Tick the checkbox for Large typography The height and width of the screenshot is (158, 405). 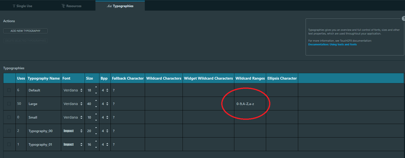[9, 104]
